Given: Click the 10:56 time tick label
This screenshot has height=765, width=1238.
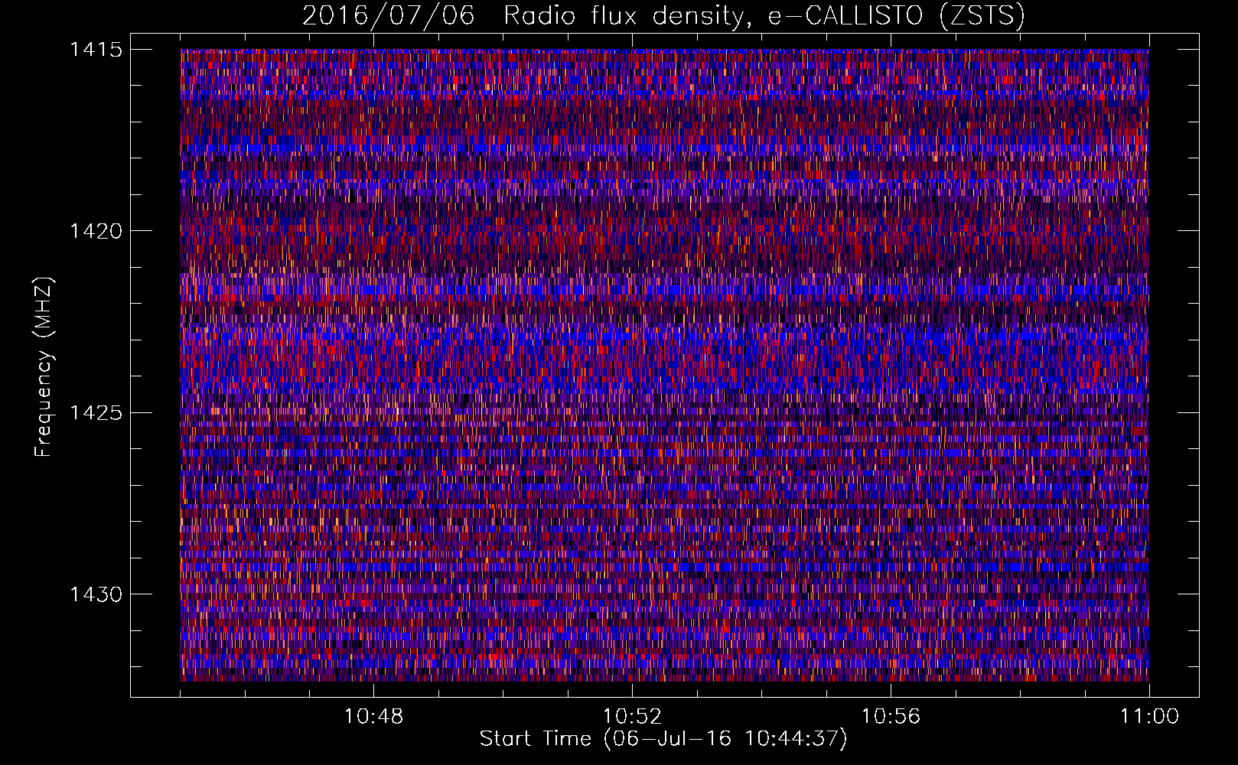Looking at the screenshot, I should 891,717.
